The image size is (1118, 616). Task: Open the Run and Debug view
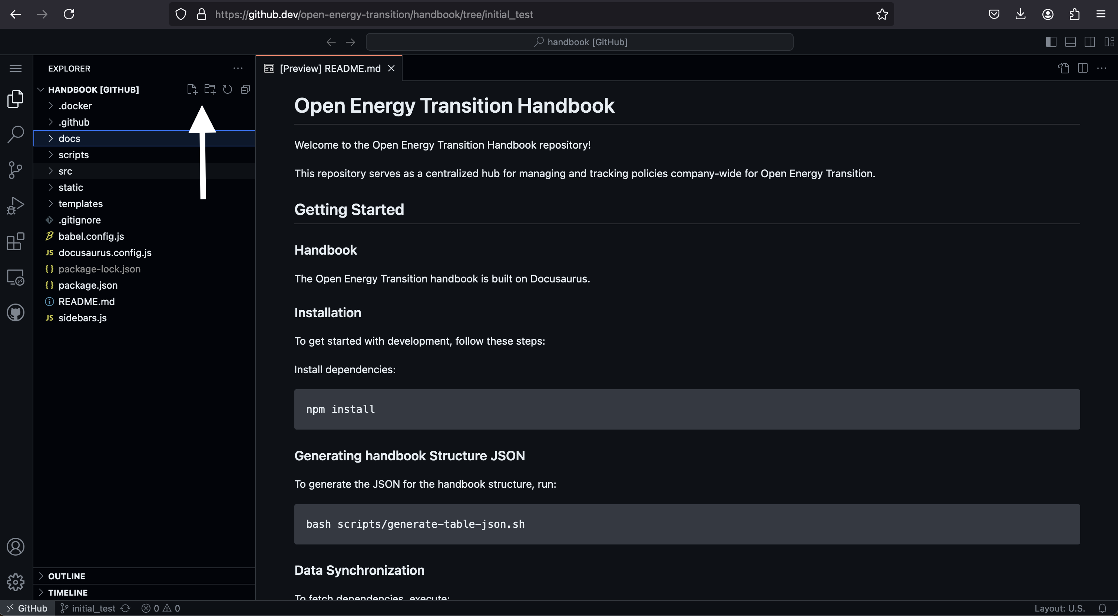(x=16, y=206)
